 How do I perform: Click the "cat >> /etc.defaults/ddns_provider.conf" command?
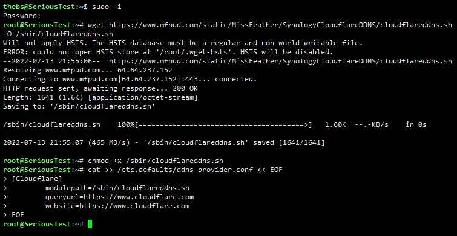pyautogui.click(x=171, y=170)
